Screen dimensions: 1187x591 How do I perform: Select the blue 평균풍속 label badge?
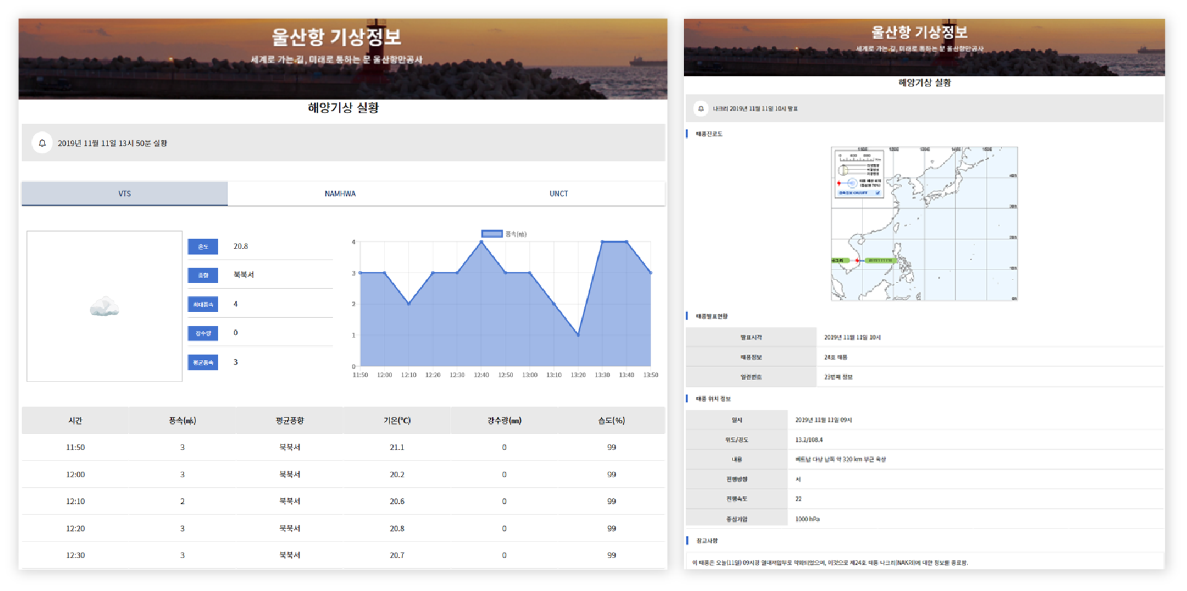203,362
